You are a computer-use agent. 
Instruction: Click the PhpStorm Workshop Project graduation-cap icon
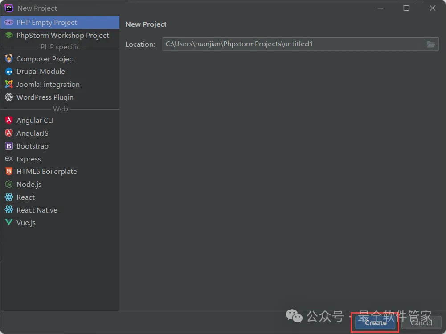[9, 35]
